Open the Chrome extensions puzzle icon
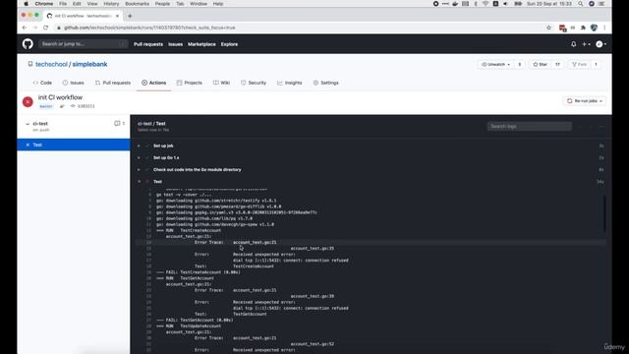The width and height of the screenshot is (629, 354). point(583,28)
